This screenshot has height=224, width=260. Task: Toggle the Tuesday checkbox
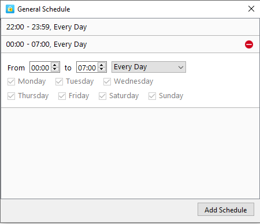[x=59, y=81]
